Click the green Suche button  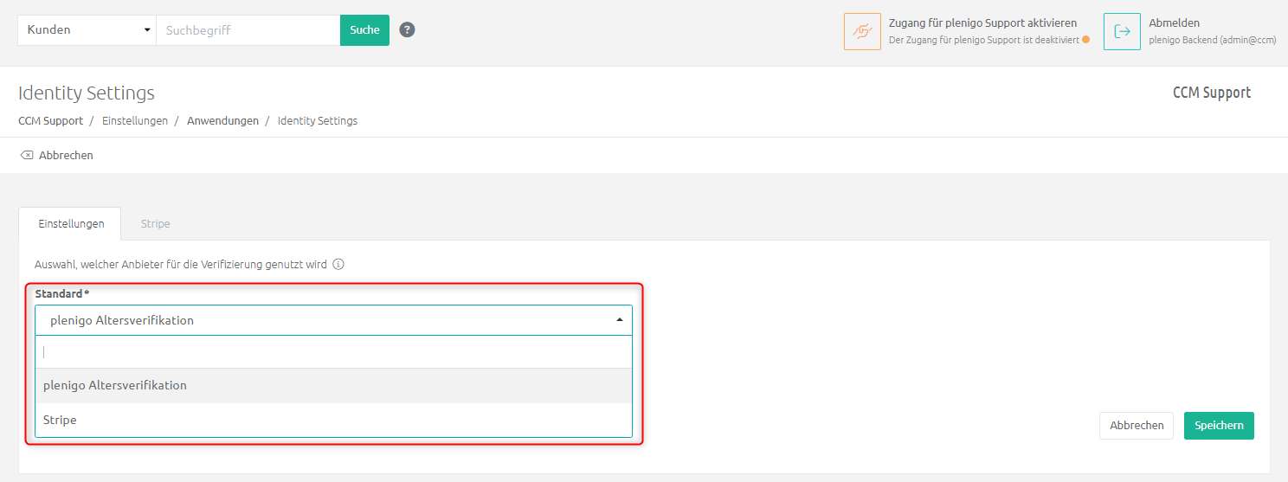364,29
